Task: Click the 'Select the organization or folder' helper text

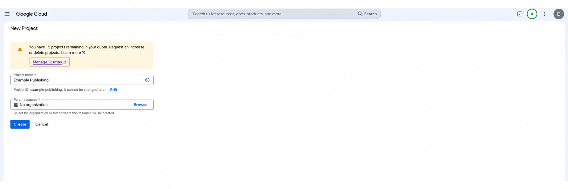Action: pos(64,113)
